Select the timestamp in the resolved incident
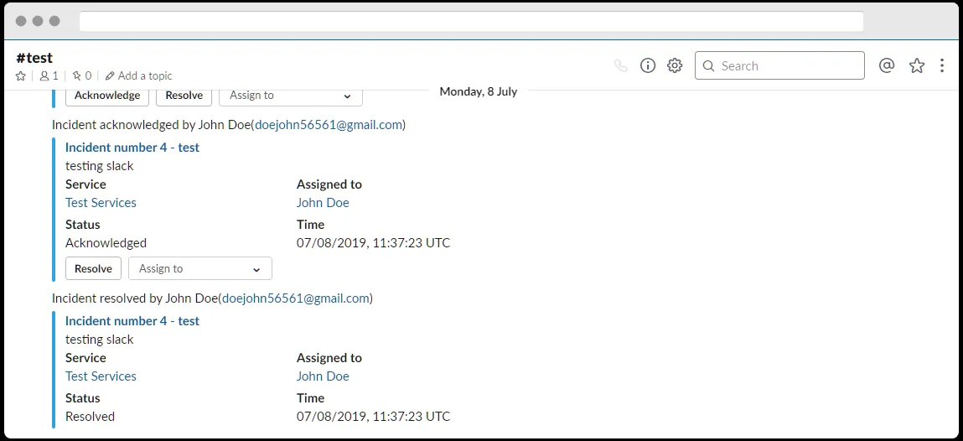This screenshot has width=963, height=441. point(374,417)
